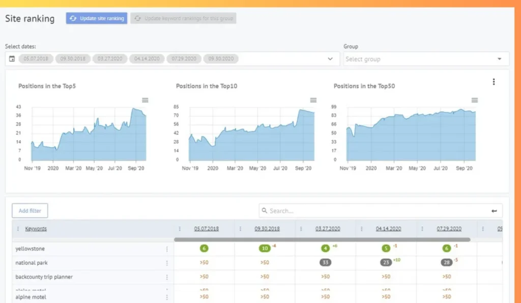Click yellowstone rank 6 badge under 07.29.2020
This screenshot has width=521, height=303.
447,248
